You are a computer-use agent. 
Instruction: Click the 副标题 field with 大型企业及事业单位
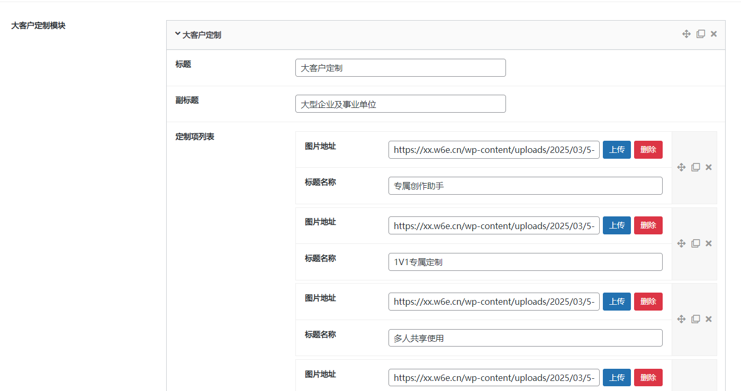[400, 104]
